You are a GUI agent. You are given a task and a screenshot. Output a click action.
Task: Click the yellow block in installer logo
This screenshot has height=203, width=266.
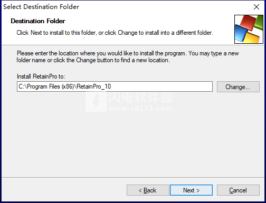pos(252,37)
